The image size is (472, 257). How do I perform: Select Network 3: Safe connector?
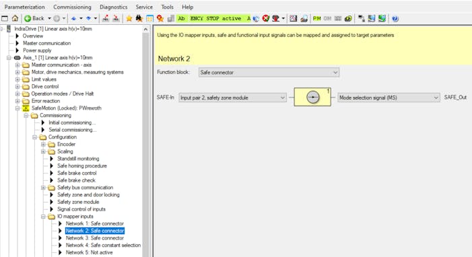click(x=95, y=238)
